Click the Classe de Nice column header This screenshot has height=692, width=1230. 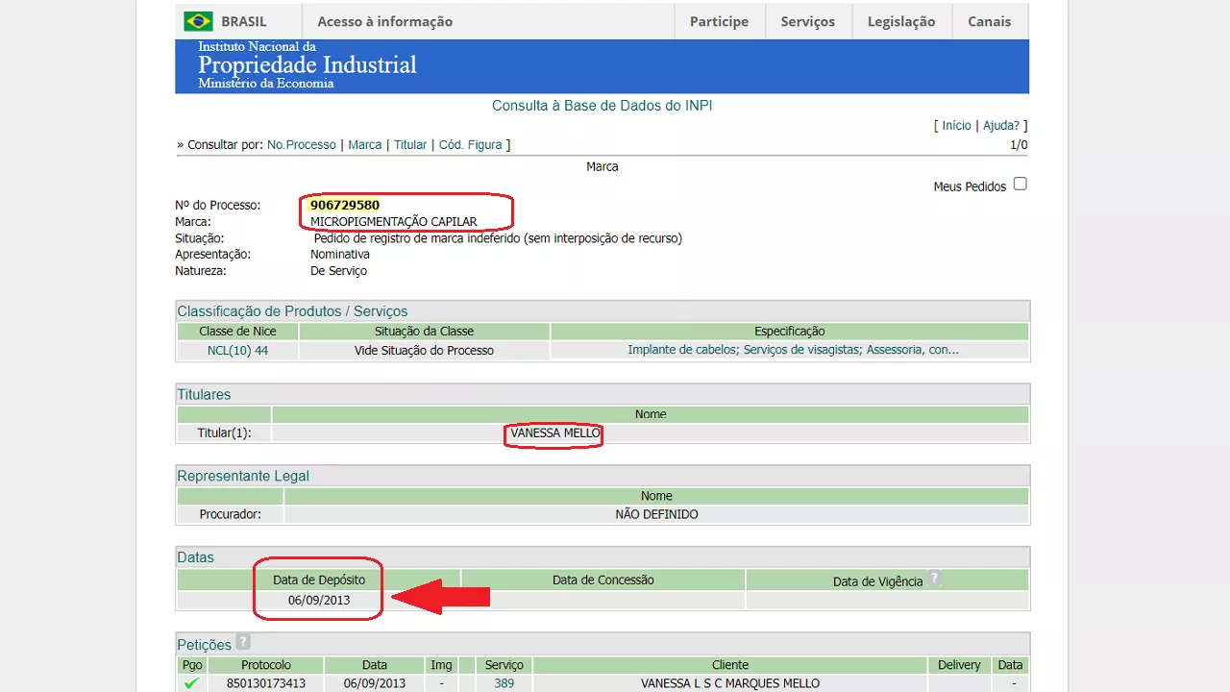[237, 332]
